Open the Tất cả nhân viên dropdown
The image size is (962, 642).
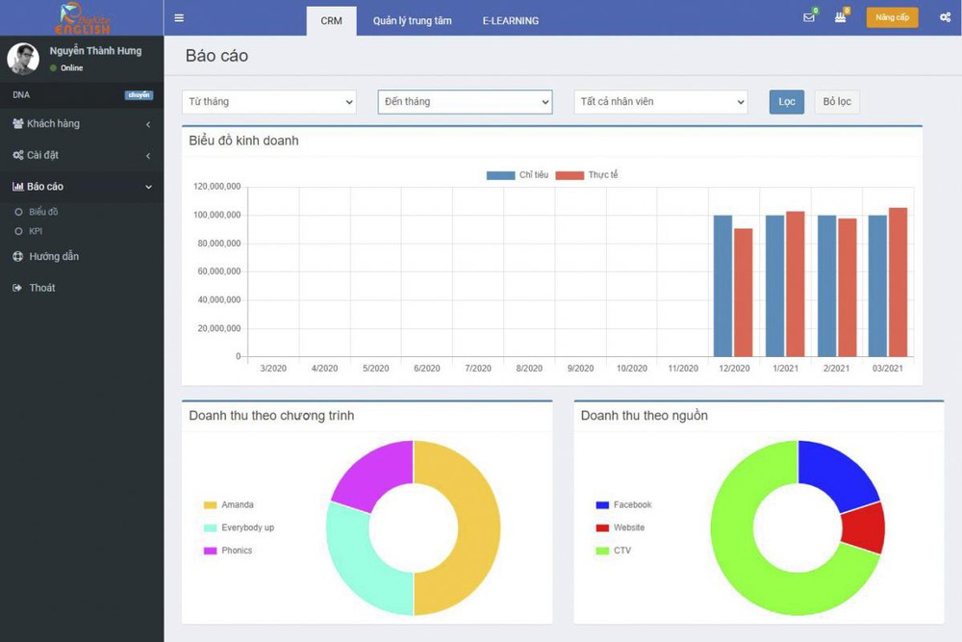660,102
